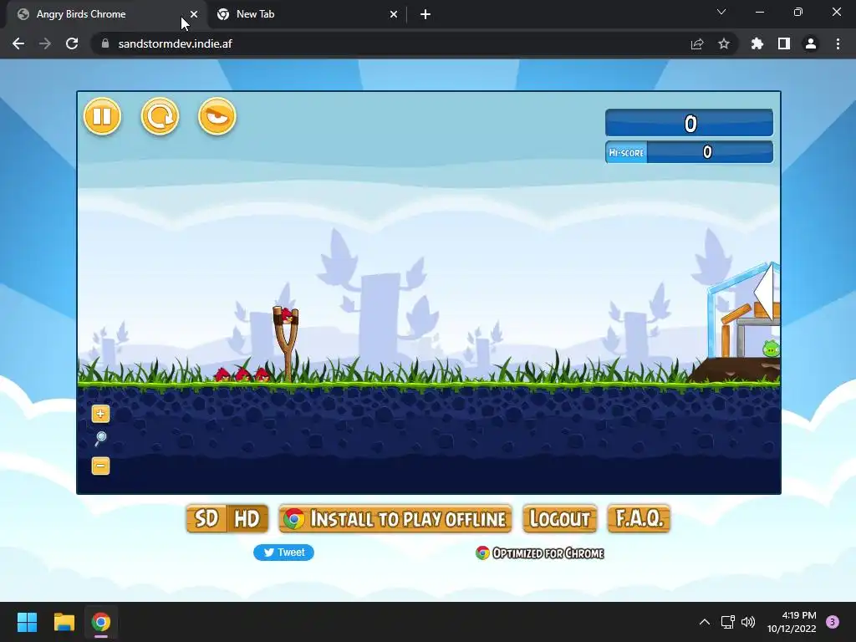Reload the current page
Image resolution: width=856 pixels, height=642 pixels.
72,43
